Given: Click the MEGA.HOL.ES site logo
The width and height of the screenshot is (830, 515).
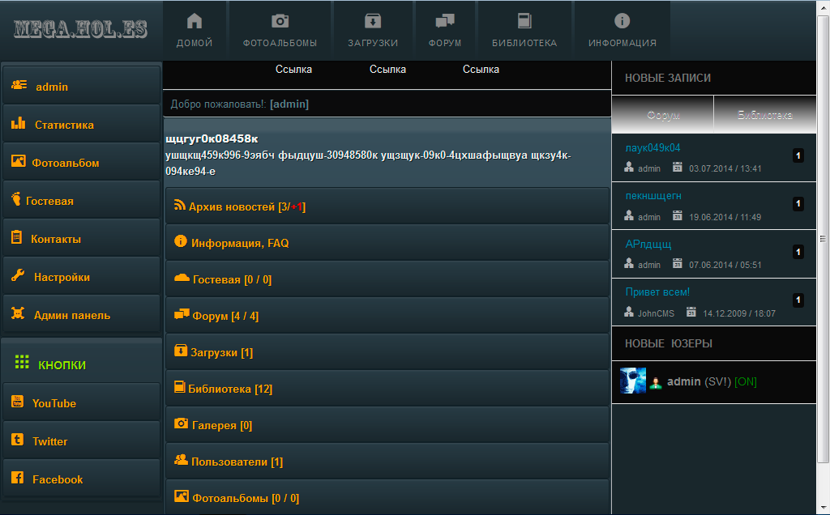Looking at the screenshot, I should [x=80, y=29].
